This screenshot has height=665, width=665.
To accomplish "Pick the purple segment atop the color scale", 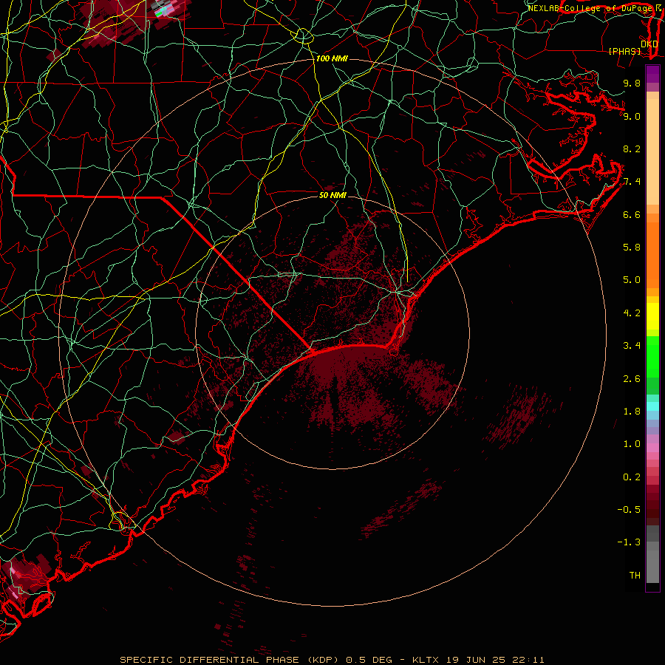I will [652, 74].
